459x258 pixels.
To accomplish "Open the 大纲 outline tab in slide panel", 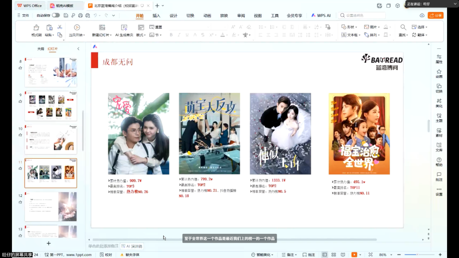I will [40, 49].
